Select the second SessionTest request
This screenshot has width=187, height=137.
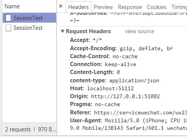click(30, 28)
